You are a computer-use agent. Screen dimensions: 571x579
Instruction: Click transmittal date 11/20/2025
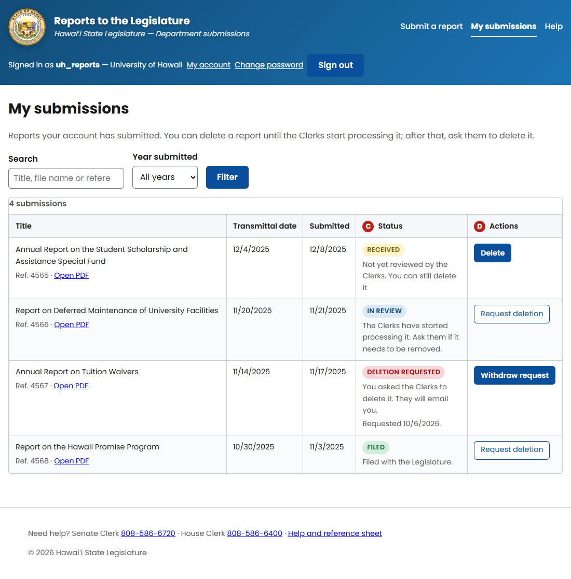(x=252, y=310)
